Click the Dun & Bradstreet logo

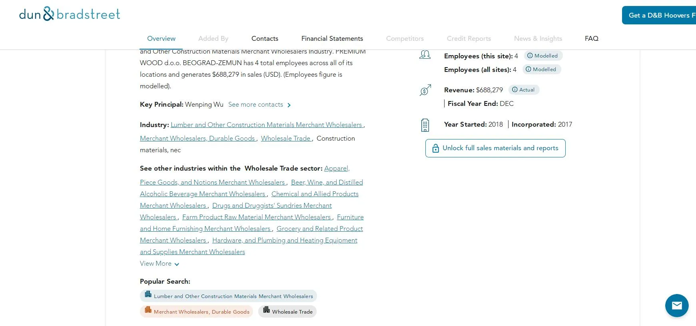pos(70,14)
